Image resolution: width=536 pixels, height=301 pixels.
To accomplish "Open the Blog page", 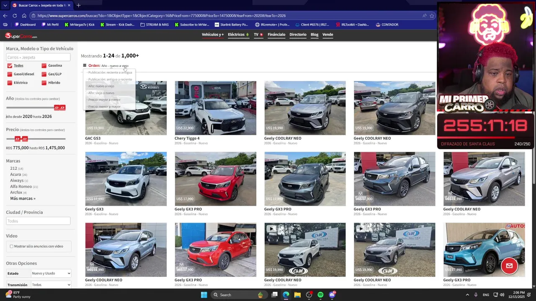I will [314, 35].
